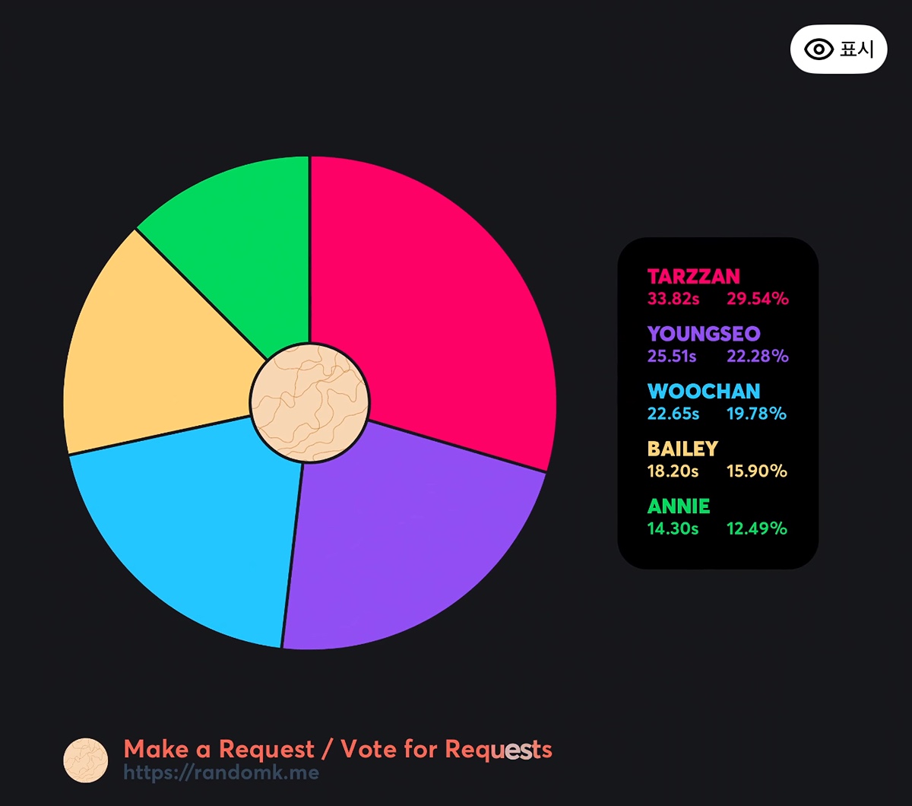912x806 pixels.
Task: Select TARZZAN name in the legend
Action: tap(693, 277)
